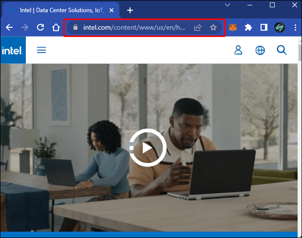
Task: Open the browser home page
Action: click(56, 27)
